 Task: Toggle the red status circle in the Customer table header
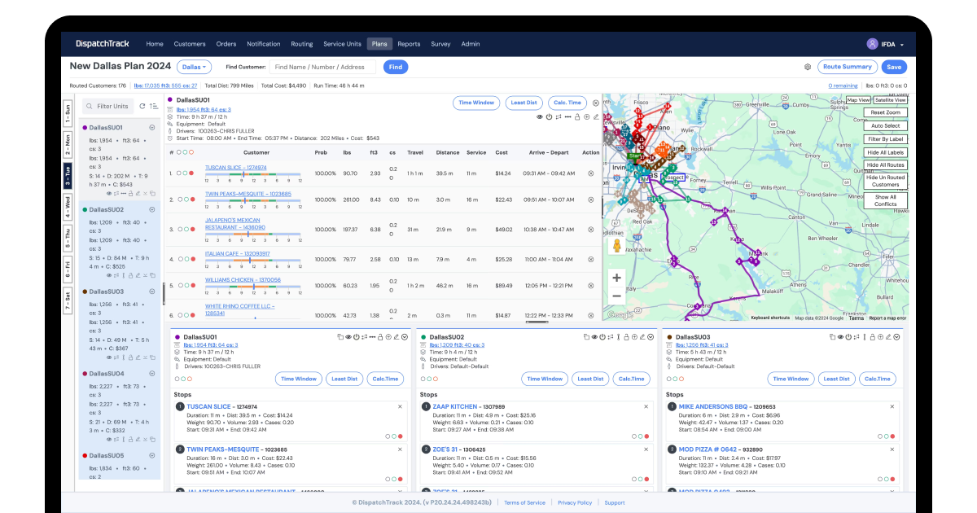click(191, 151)
